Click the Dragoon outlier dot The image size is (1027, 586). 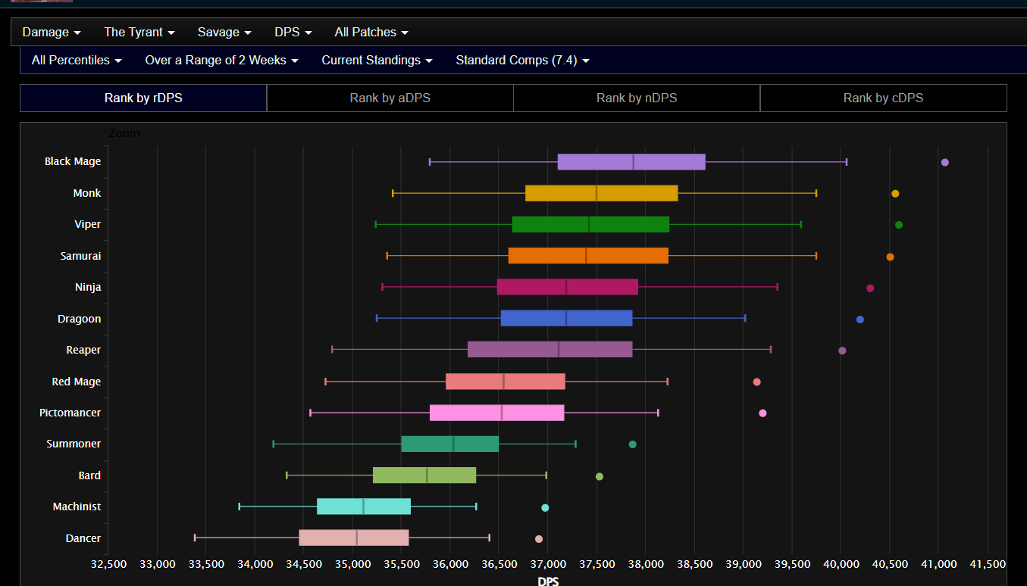(860, 319)
